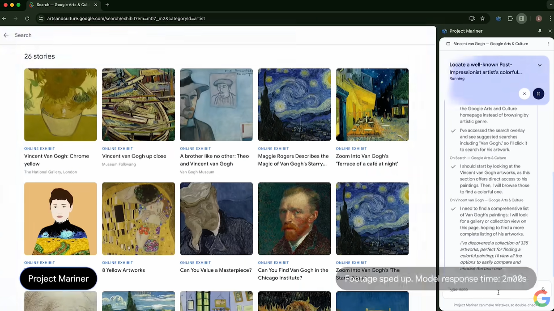Open 'Can You Find Van Gogh in the Chicago Institute?'
This screenshot has width=554, height=311.
[x=292, y=274]
